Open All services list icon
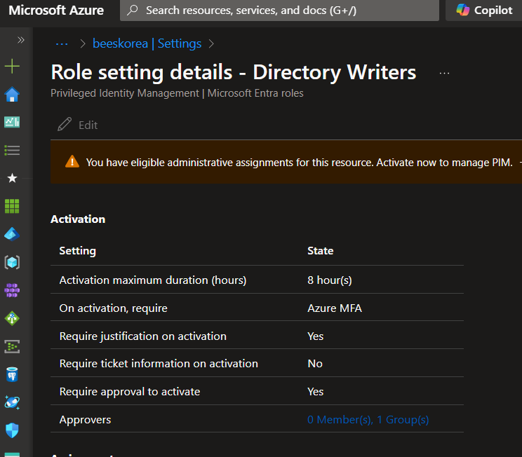522x457 pixels. click(x=12, y=150)
